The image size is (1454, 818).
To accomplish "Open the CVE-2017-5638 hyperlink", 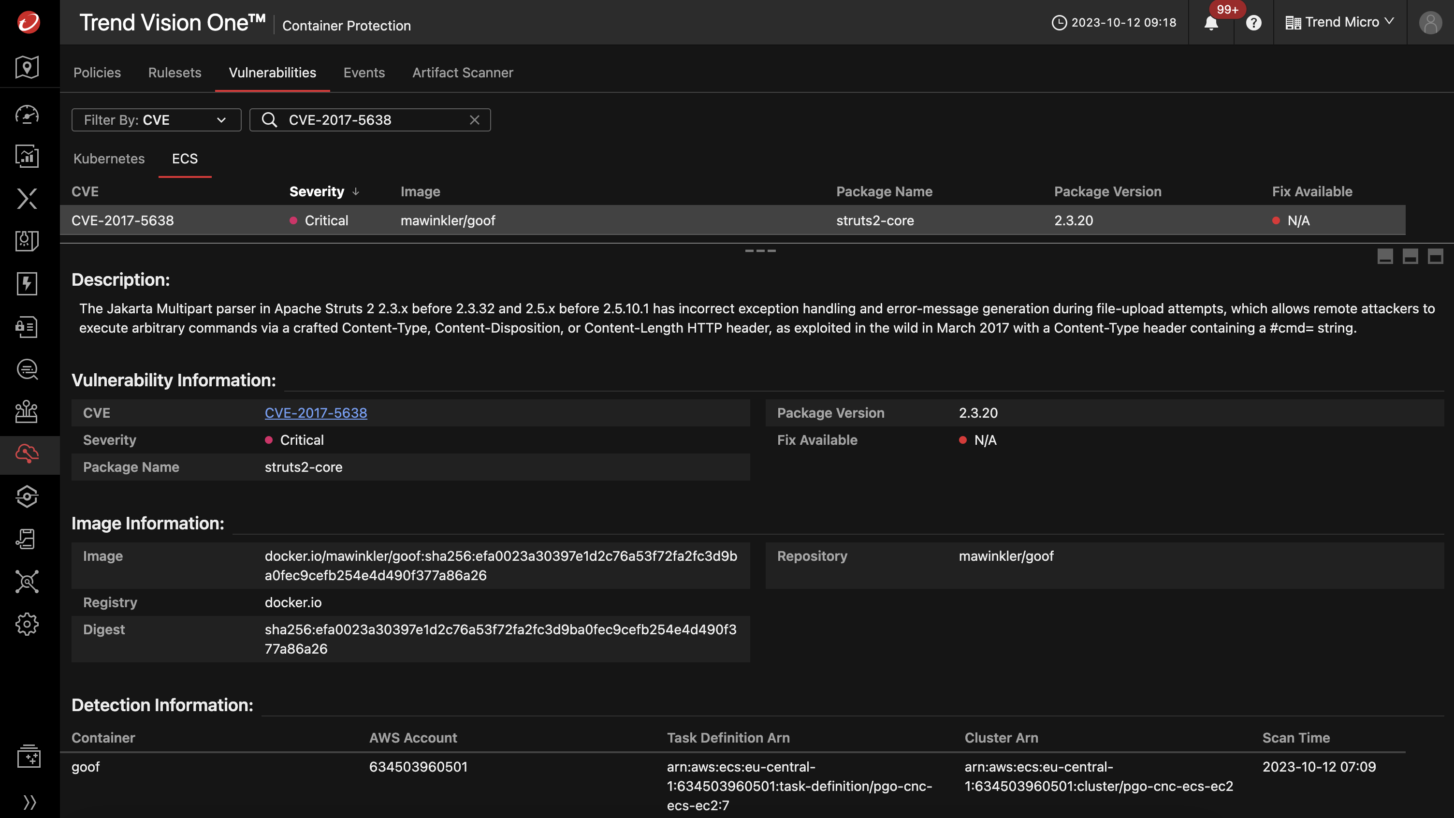I will coord(316,413).
